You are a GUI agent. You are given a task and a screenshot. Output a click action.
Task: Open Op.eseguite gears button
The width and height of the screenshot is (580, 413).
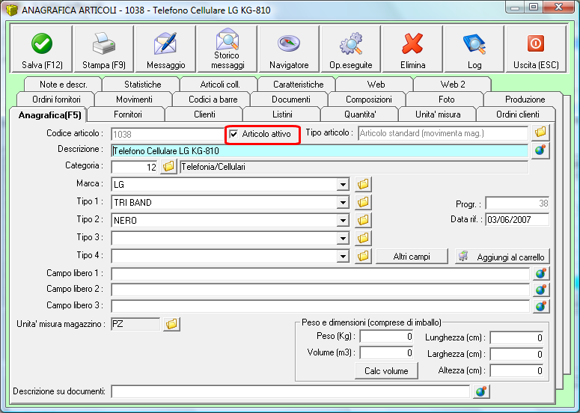[351, 49]
